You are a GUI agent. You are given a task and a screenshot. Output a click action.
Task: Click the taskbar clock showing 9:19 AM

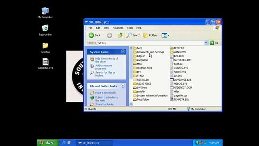[x=214, y=143]
